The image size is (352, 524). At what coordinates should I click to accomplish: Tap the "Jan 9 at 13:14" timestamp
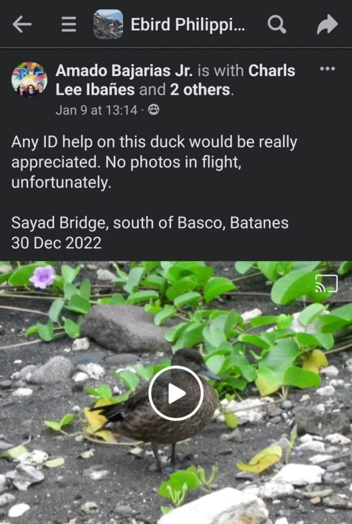[x=96, y=110]
